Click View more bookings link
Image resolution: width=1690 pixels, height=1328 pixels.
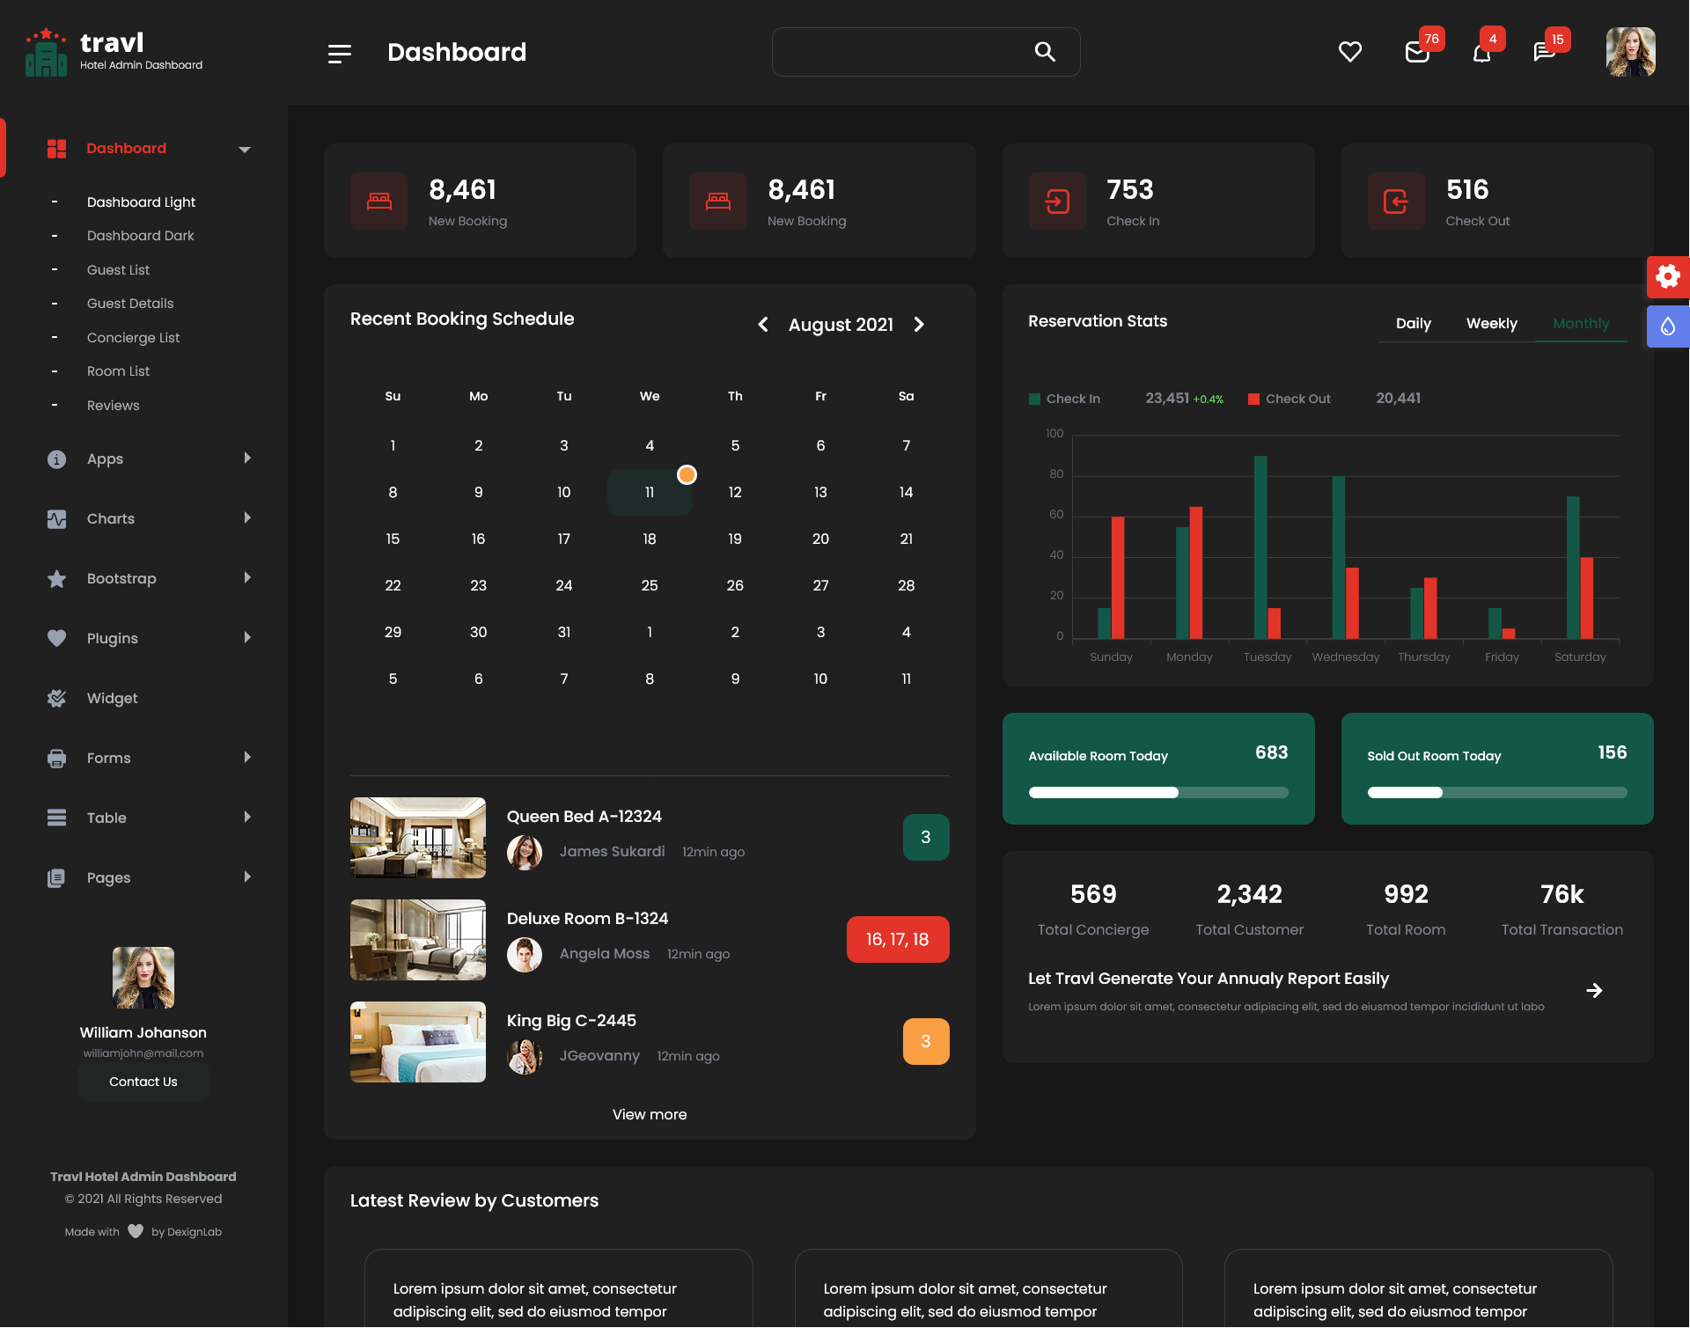point(649,1114)
